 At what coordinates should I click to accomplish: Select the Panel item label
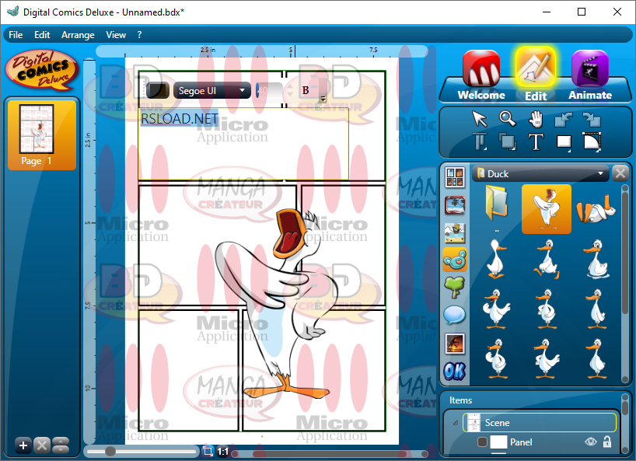(x=521, y=442)
